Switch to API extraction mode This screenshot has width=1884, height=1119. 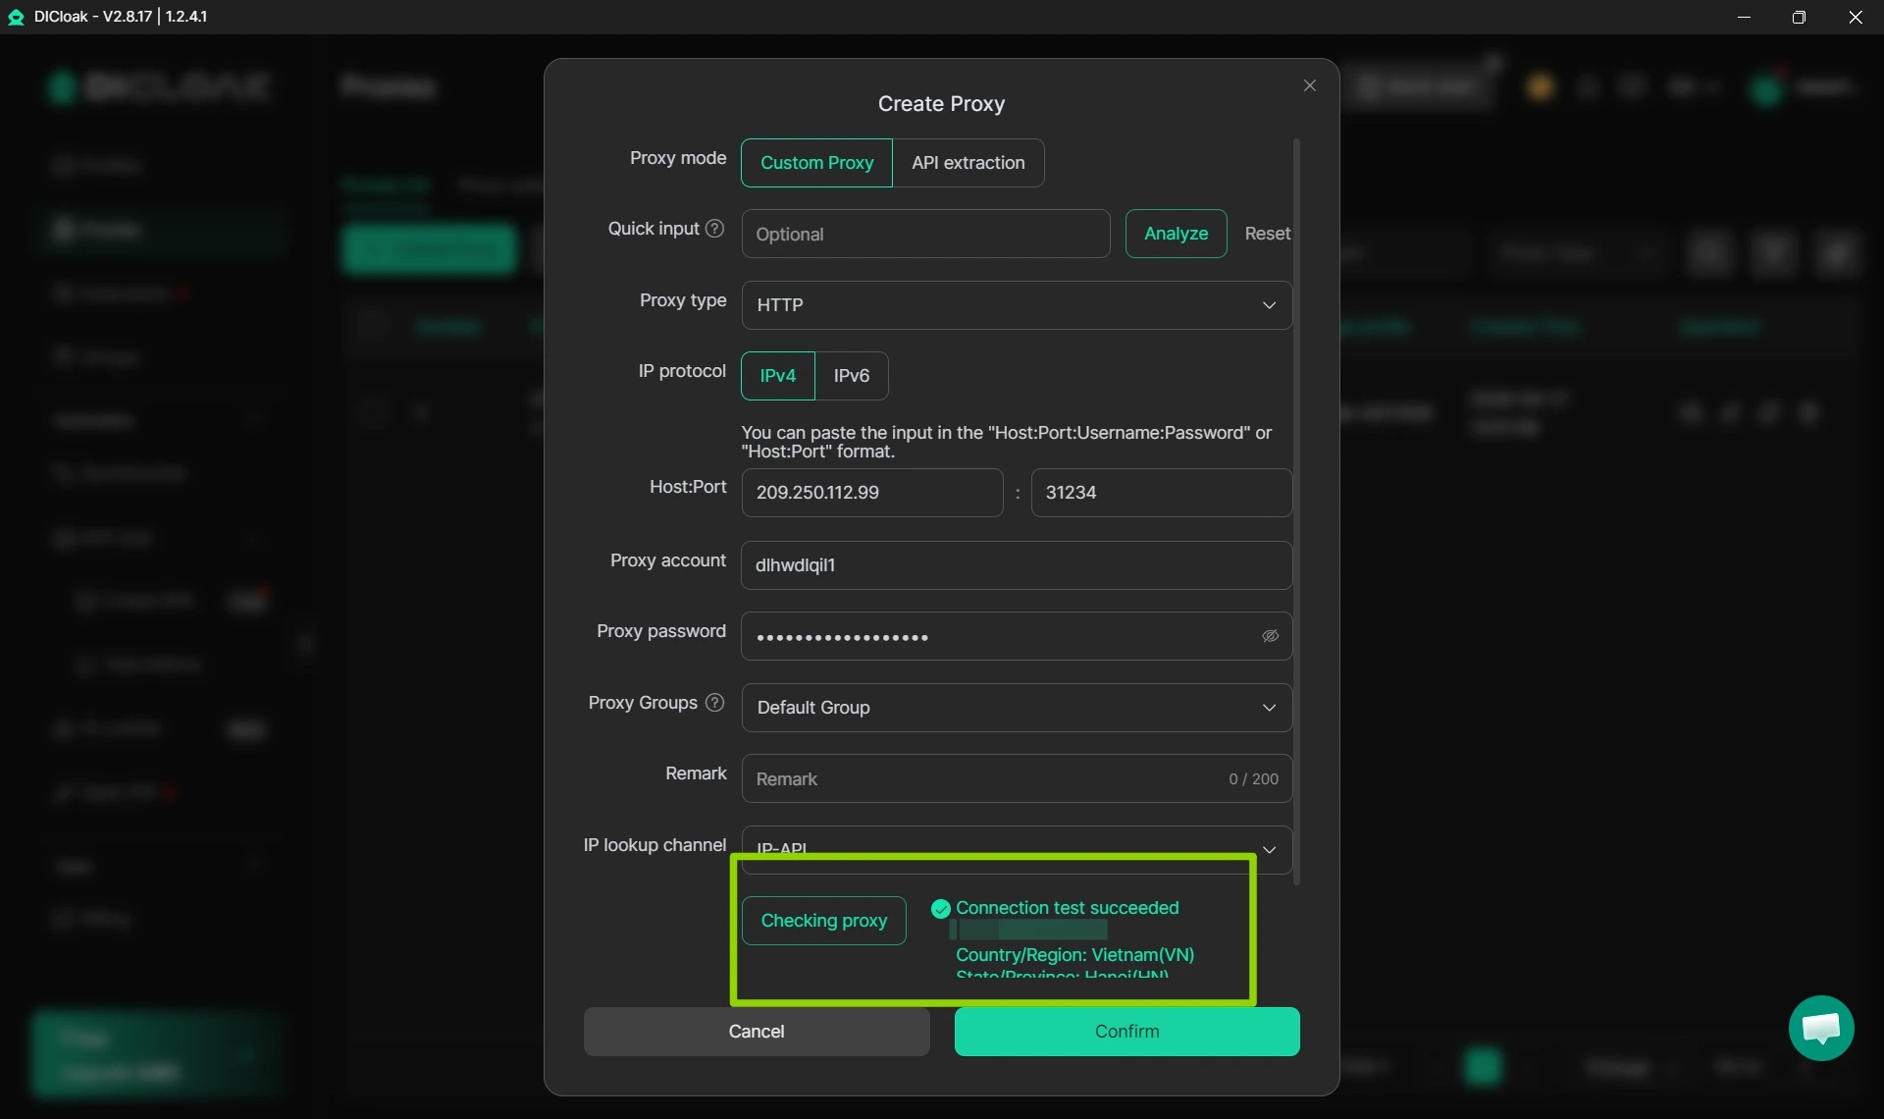(x=968, y=163)
